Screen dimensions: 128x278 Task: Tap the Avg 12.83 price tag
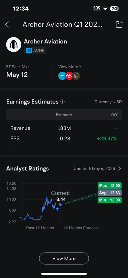pos(109,193)
